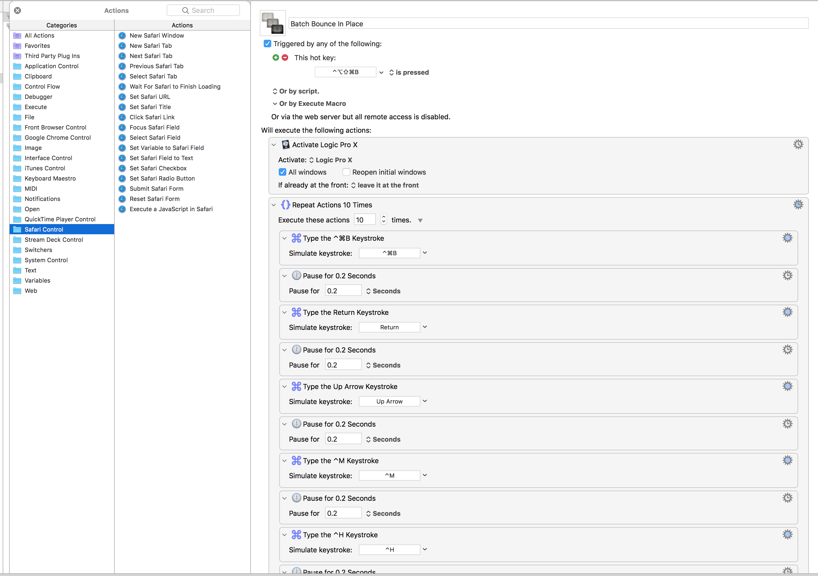Click the Categories column header
The image size is (818, 576).
(62, 25)
